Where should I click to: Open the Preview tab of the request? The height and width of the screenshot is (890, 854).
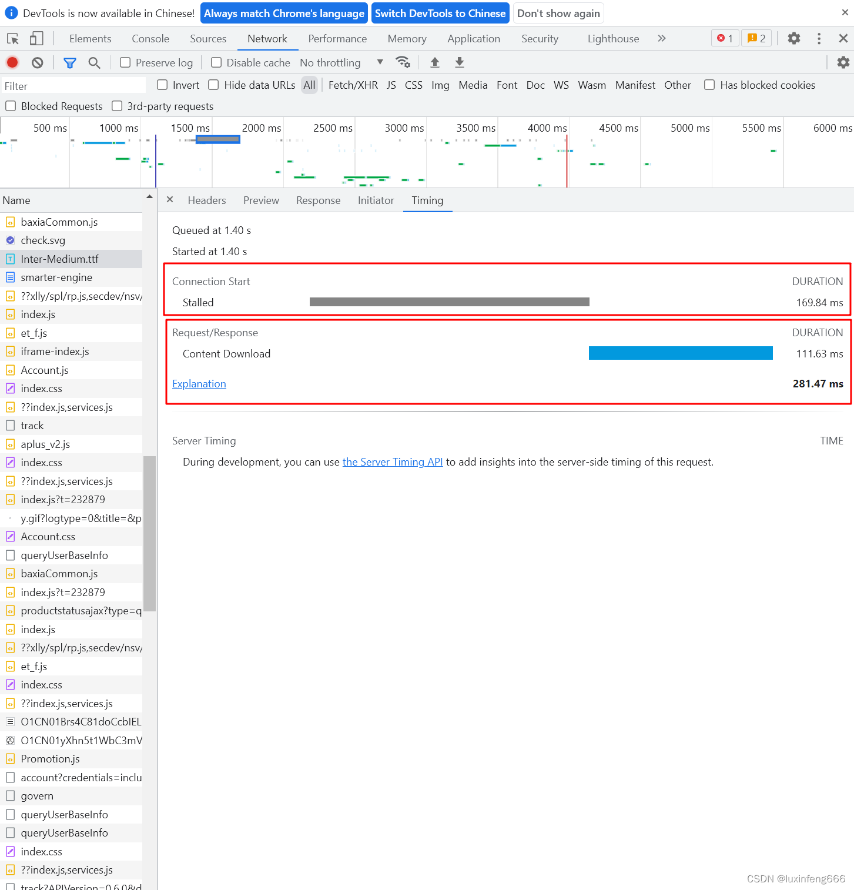pyautogui.click(x=261, y=200)
